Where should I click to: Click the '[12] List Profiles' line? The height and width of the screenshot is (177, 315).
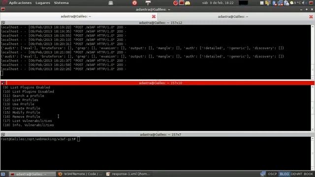coord(20,100)
